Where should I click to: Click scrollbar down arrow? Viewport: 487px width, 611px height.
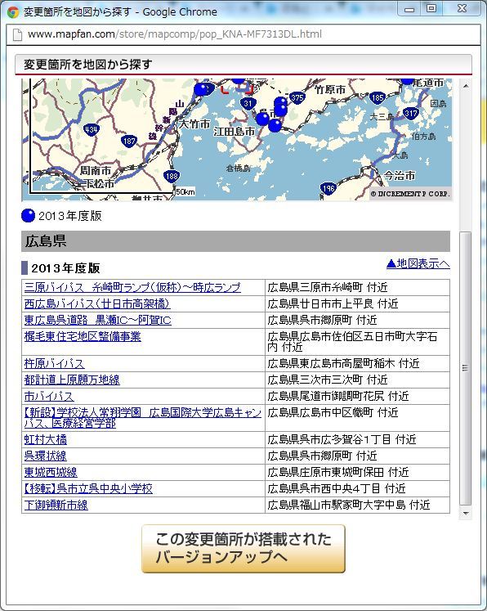pos(466,513)
